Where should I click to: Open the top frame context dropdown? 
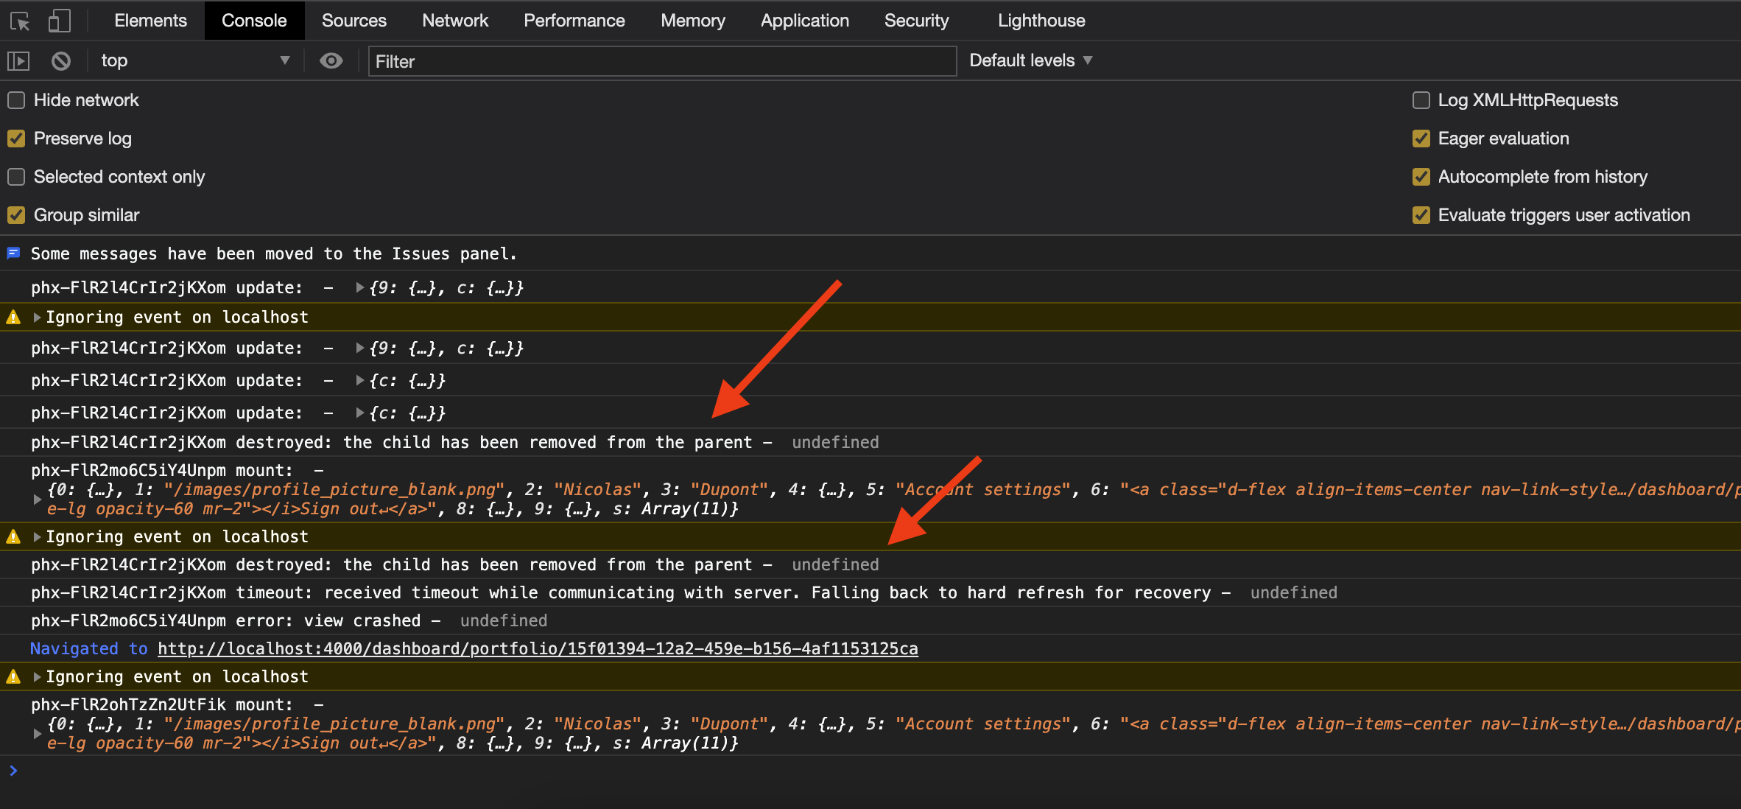[195, 60]
